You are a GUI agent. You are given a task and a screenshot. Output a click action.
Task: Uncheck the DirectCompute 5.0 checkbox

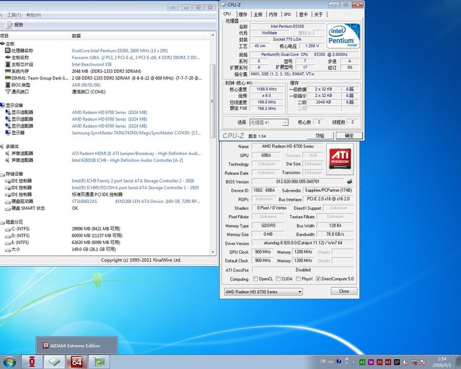click(x=318, y=279)
